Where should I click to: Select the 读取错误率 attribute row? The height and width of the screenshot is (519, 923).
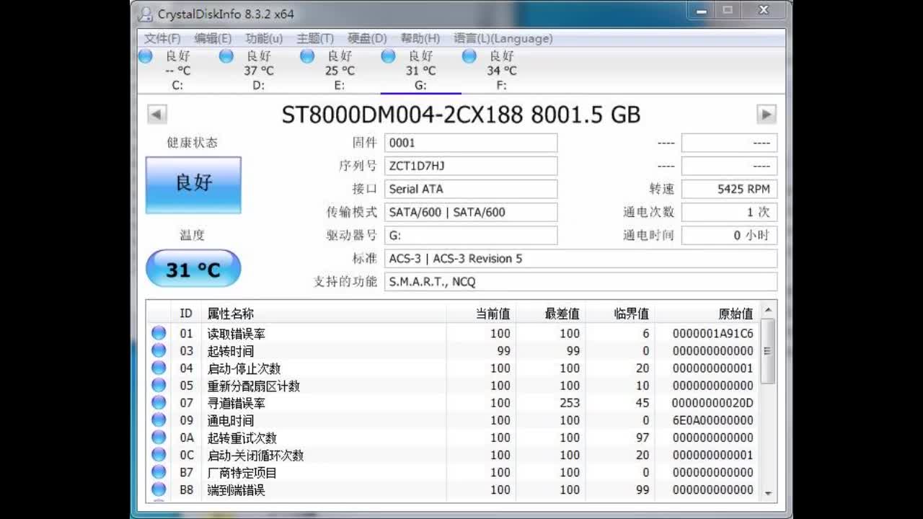click(454, 333)
